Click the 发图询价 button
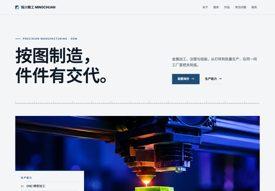The width and height of the screenshot is (275, 191). point(186,79)
